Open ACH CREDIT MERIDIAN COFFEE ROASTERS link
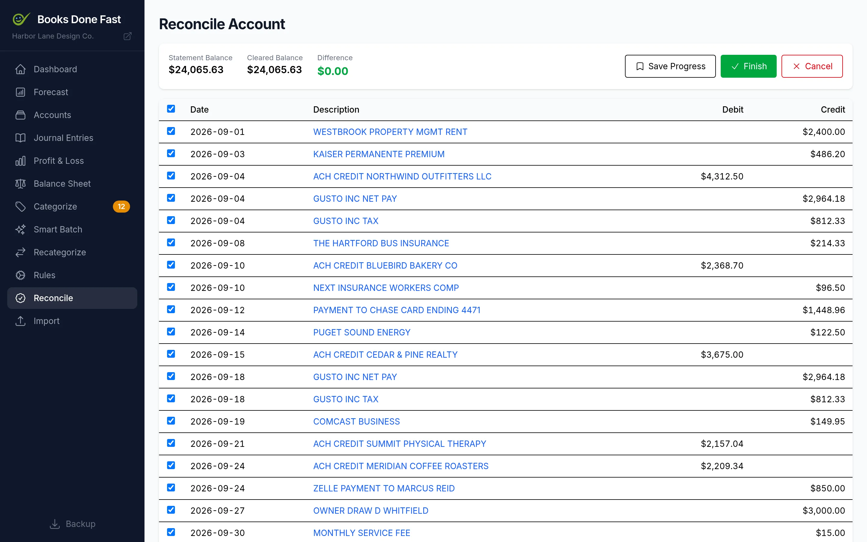The height and width of the screenshot is (542, 867). coord(401,466)
